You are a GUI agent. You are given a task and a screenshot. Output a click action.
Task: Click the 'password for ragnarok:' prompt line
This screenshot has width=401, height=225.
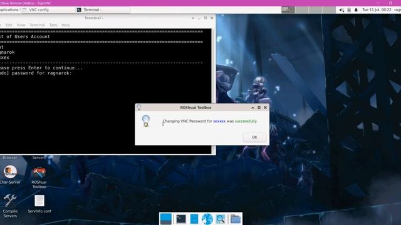click(x=36, y=73)
